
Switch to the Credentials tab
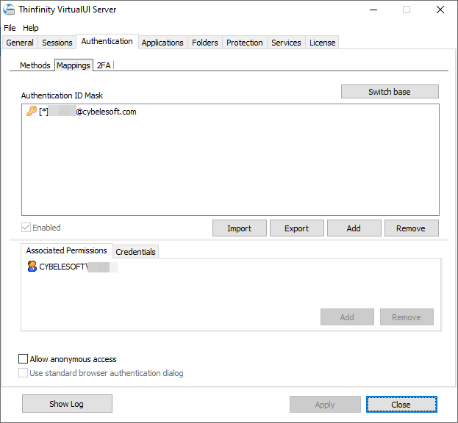[135, 252]
